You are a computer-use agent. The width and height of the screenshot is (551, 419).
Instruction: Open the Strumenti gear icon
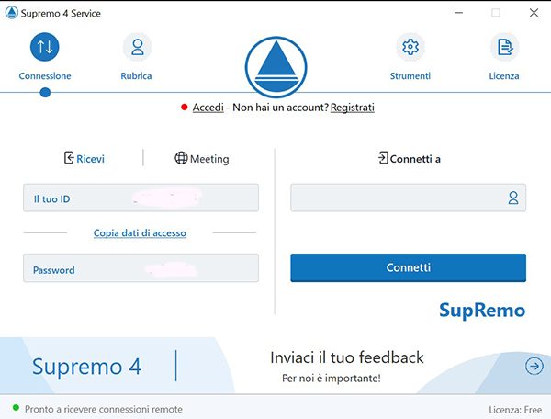pos(410,47)
